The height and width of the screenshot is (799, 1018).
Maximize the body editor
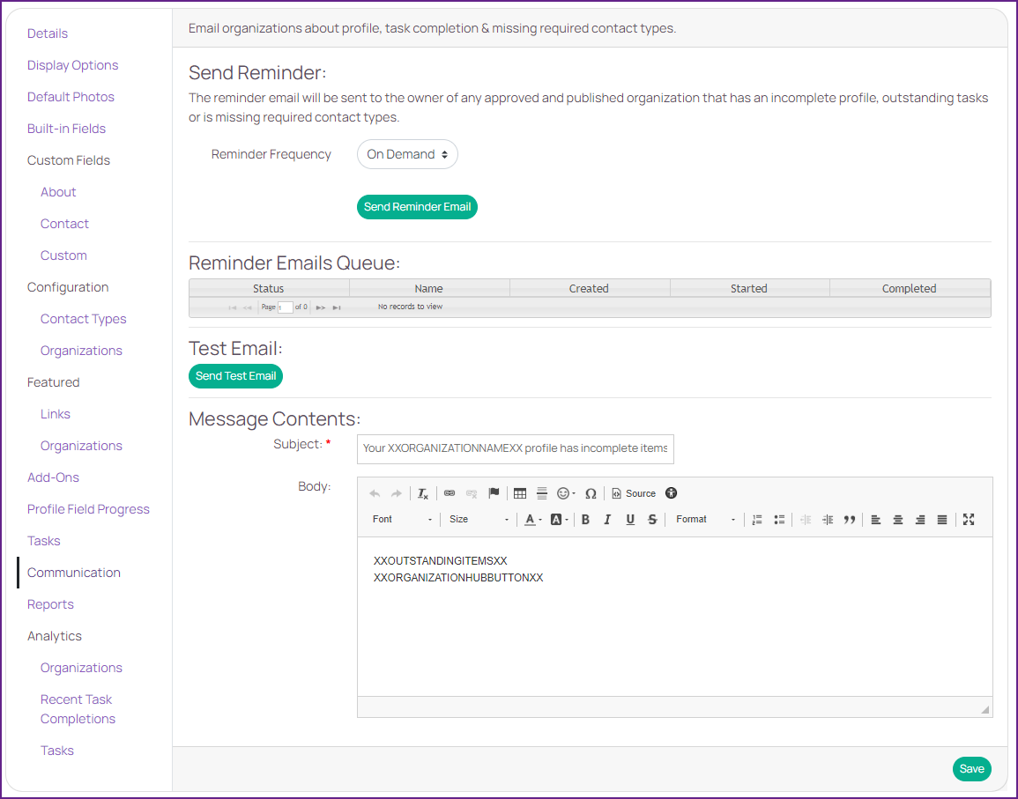[969, 520]
